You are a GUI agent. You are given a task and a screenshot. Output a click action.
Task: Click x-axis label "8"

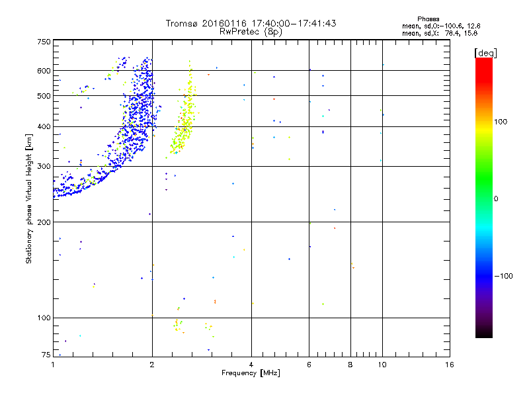pos(350,365)
